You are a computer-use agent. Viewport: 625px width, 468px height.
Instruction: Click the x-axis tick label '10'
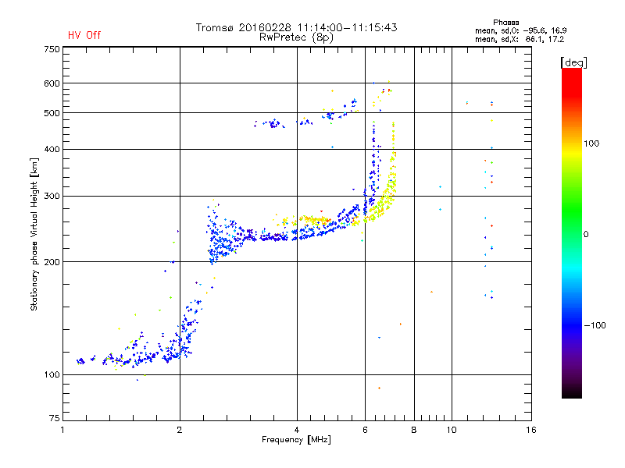click(x=452, y=430)
